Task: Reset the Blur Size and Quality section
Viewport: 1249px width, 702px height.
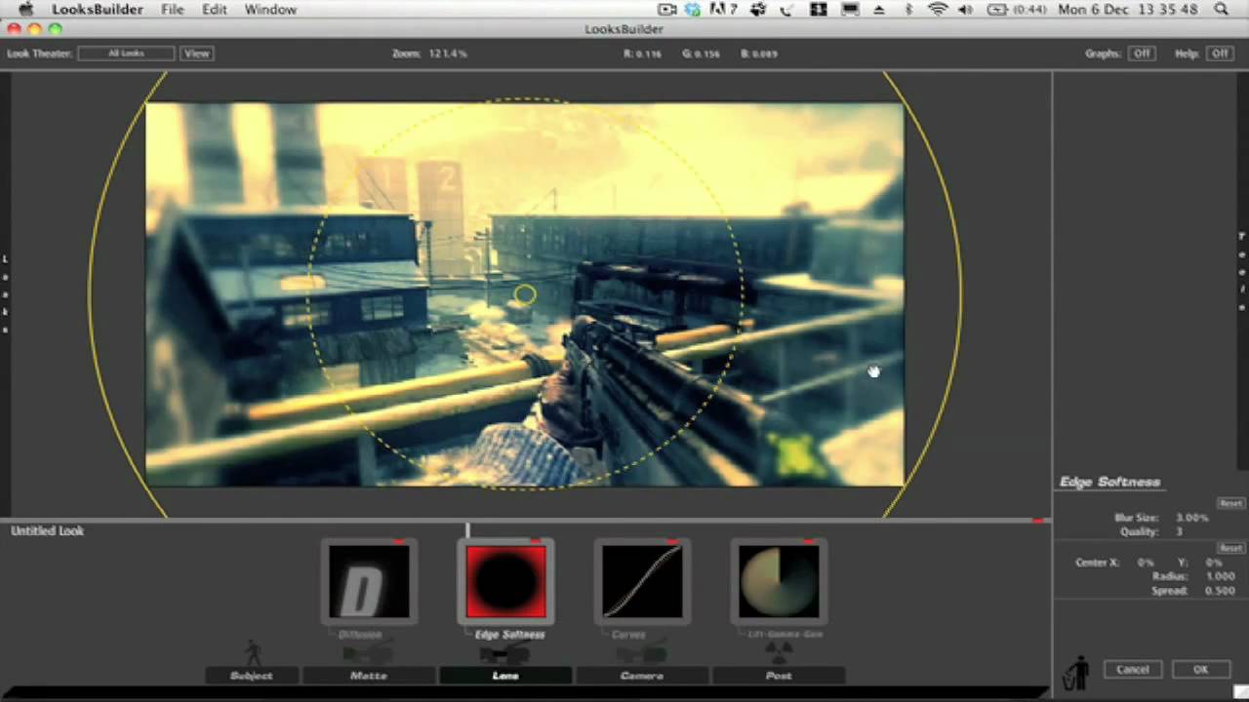Action: [x=1230, y=503]
